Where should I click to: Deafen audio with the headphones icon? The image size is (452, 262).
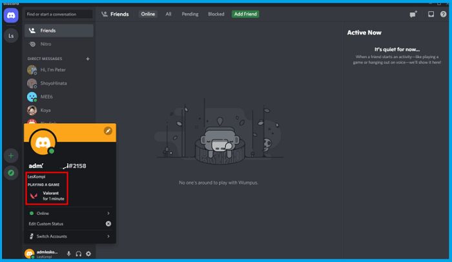(78, 254)
